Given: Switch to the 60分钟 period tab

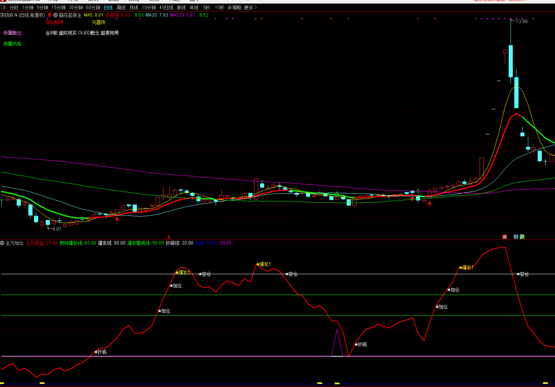Looking at the screenshot, I should point(93,8).
